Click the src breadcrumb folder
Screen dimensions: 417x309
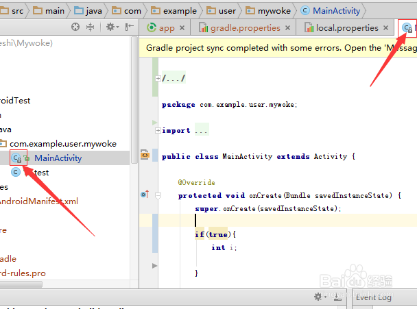tap(12, 11)
